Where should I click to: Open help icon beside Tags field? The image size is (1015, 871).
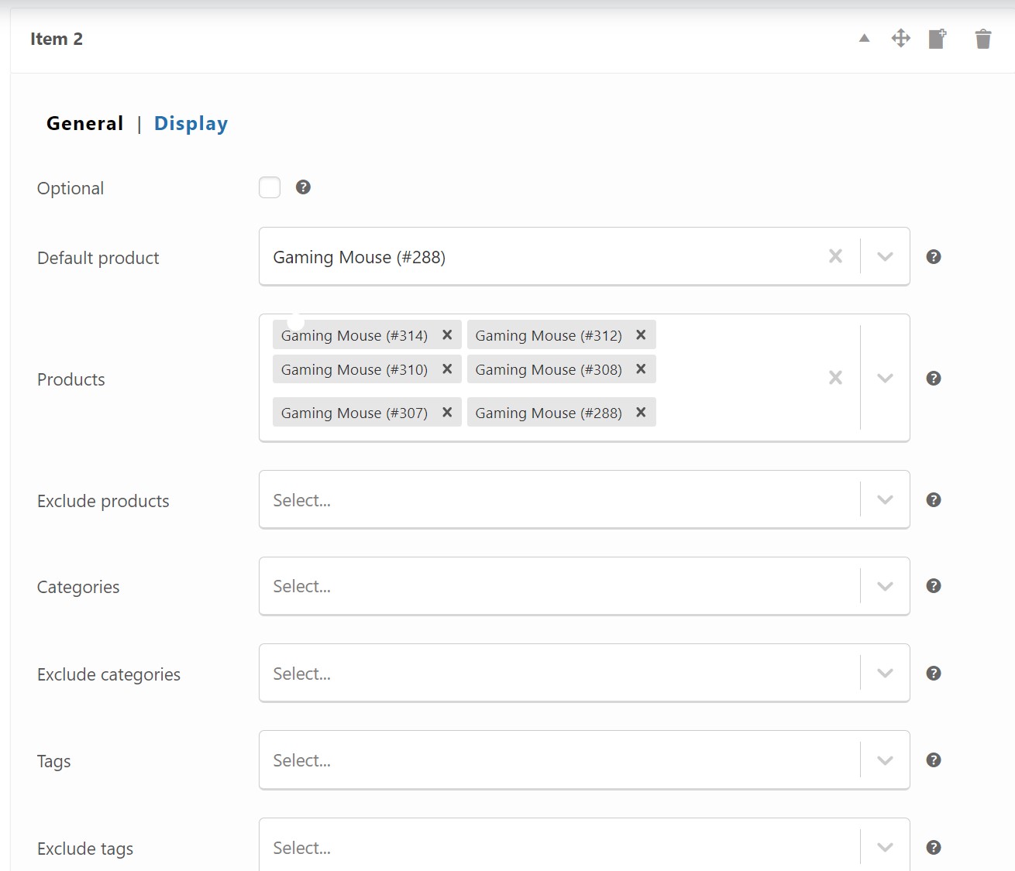pyautogui.click(x=934, y=760)
